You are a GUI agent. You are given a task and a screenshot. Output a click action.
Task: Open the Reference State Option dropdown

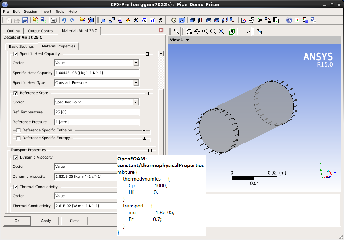(136, 102)
